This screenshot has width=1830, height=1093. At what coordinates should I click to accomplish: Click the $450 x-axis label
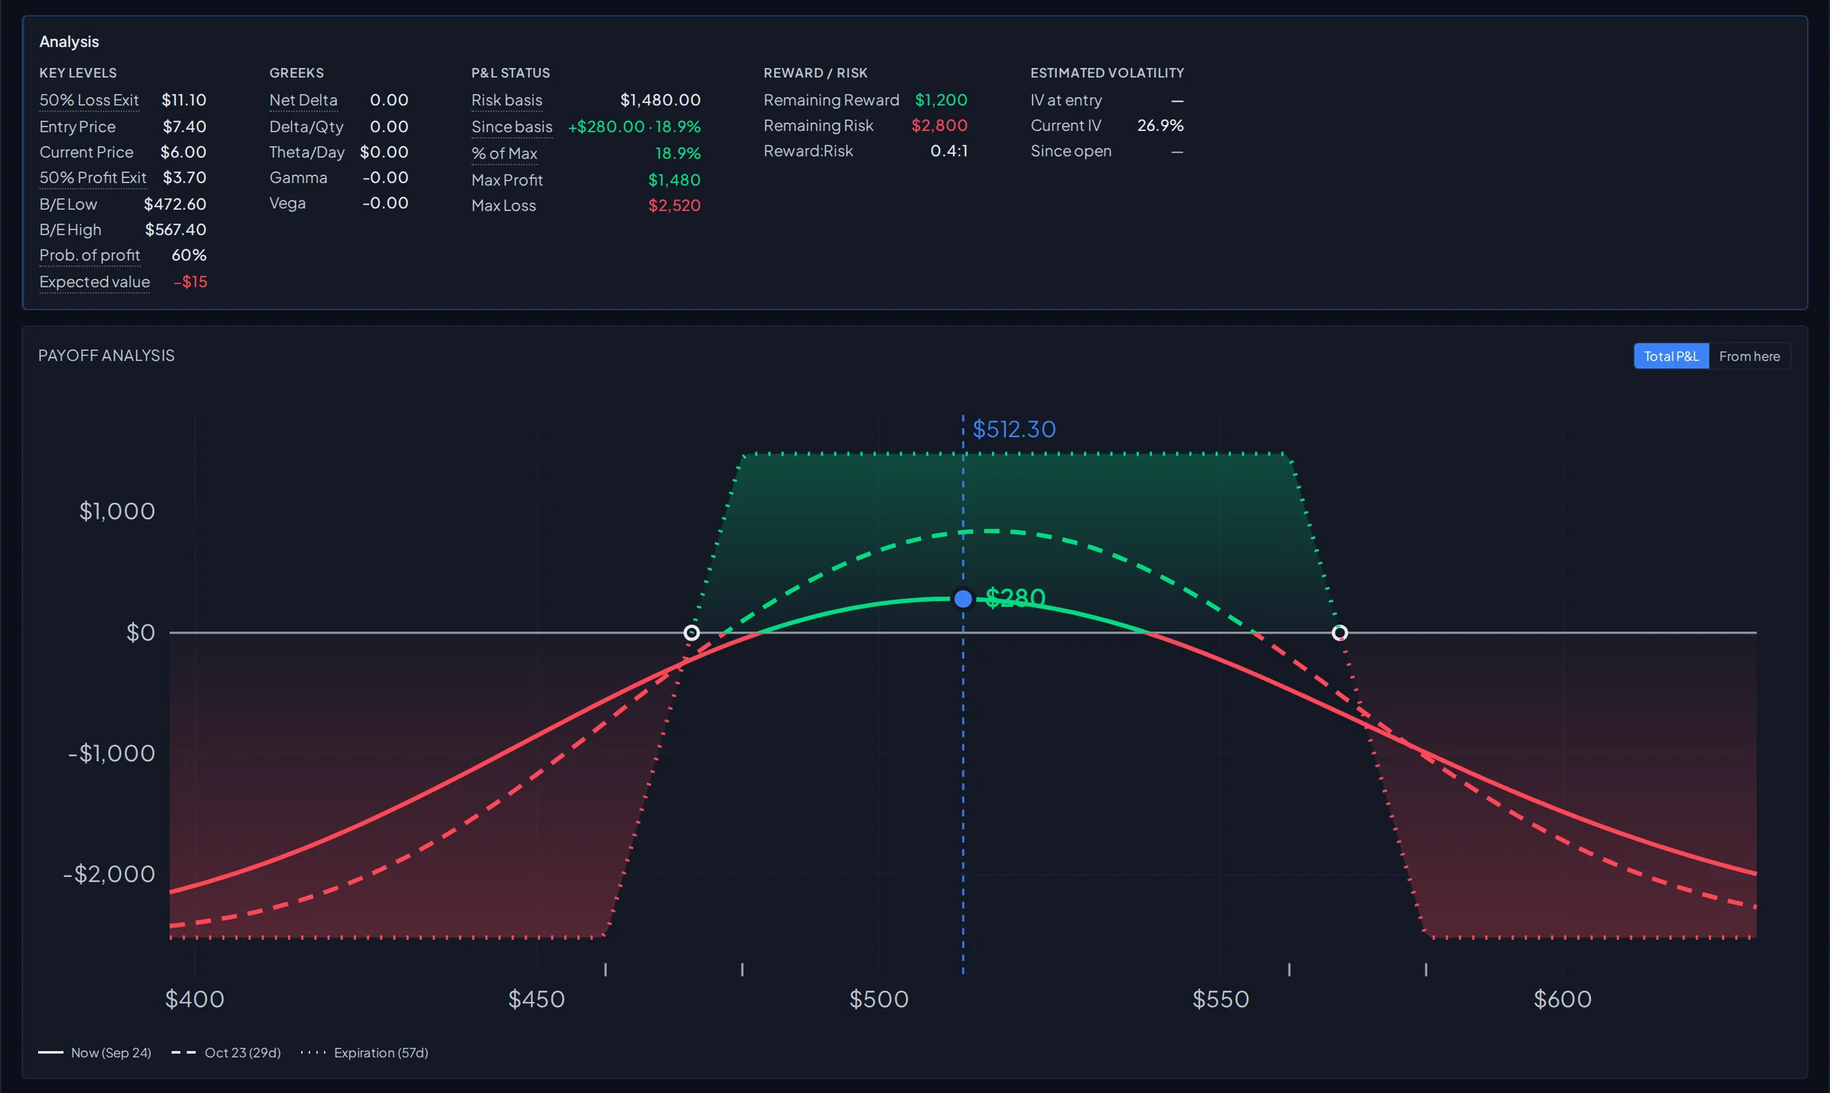pos(537,999)
